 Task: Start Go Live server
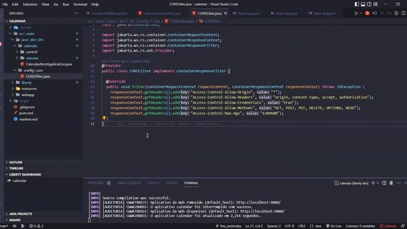pos(334,226)
